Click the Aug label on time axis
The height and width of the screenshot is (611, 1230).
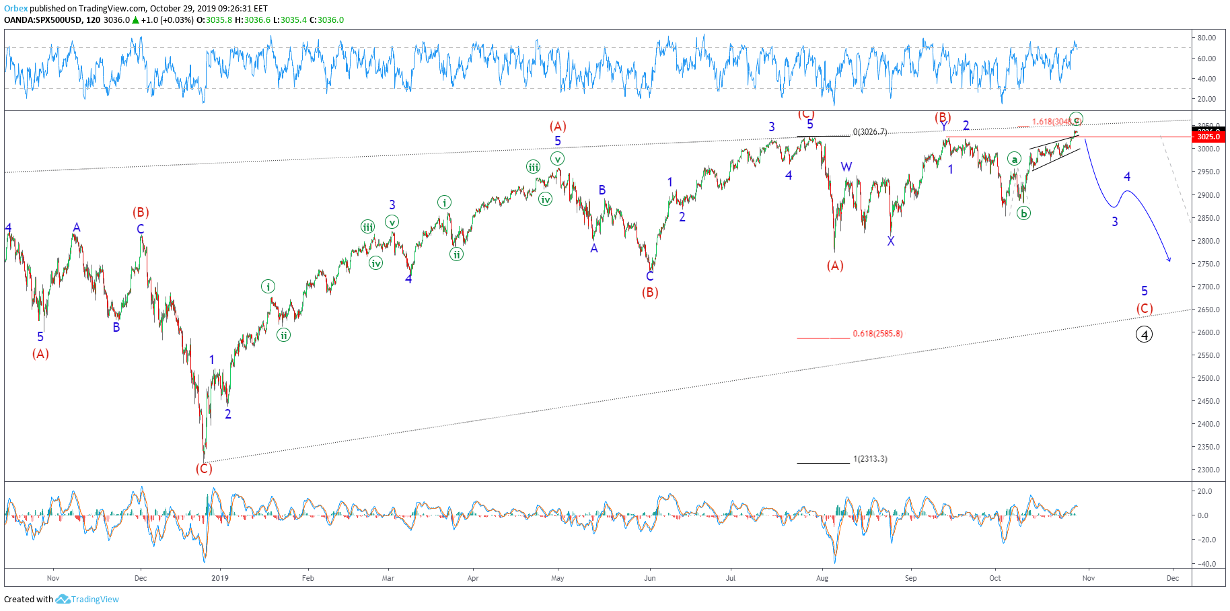click(822, 578)
